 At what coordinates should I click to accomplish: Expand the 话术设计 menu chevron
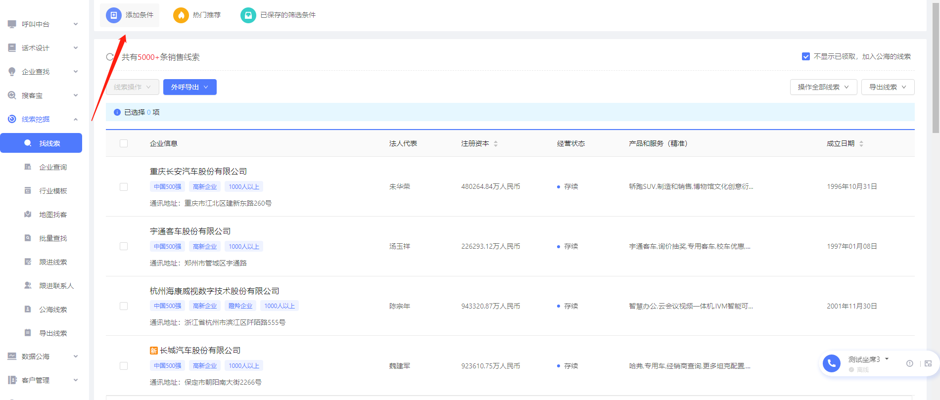click(x=76, y=47)
